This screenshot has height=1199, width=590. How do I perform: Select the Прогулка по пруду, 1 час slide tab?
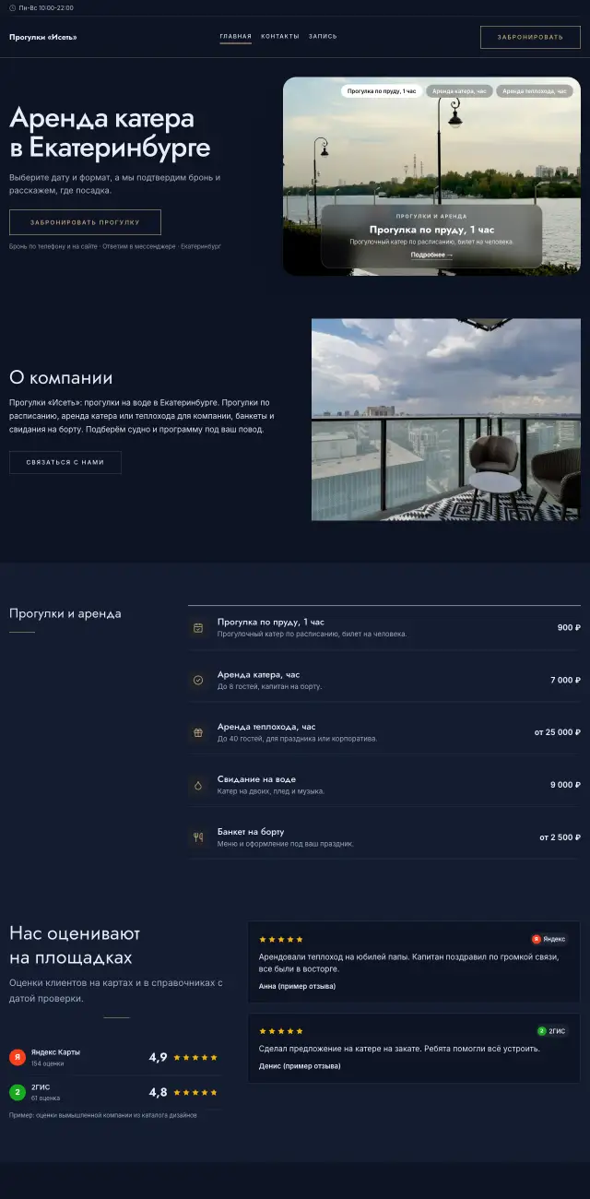(x=382, y=91)
